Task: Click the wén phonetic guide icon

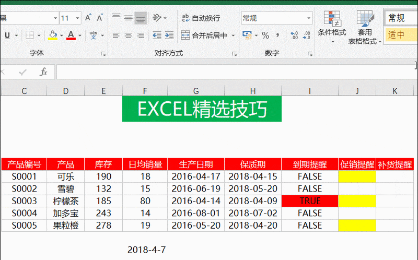Action: tap(94, 35)
